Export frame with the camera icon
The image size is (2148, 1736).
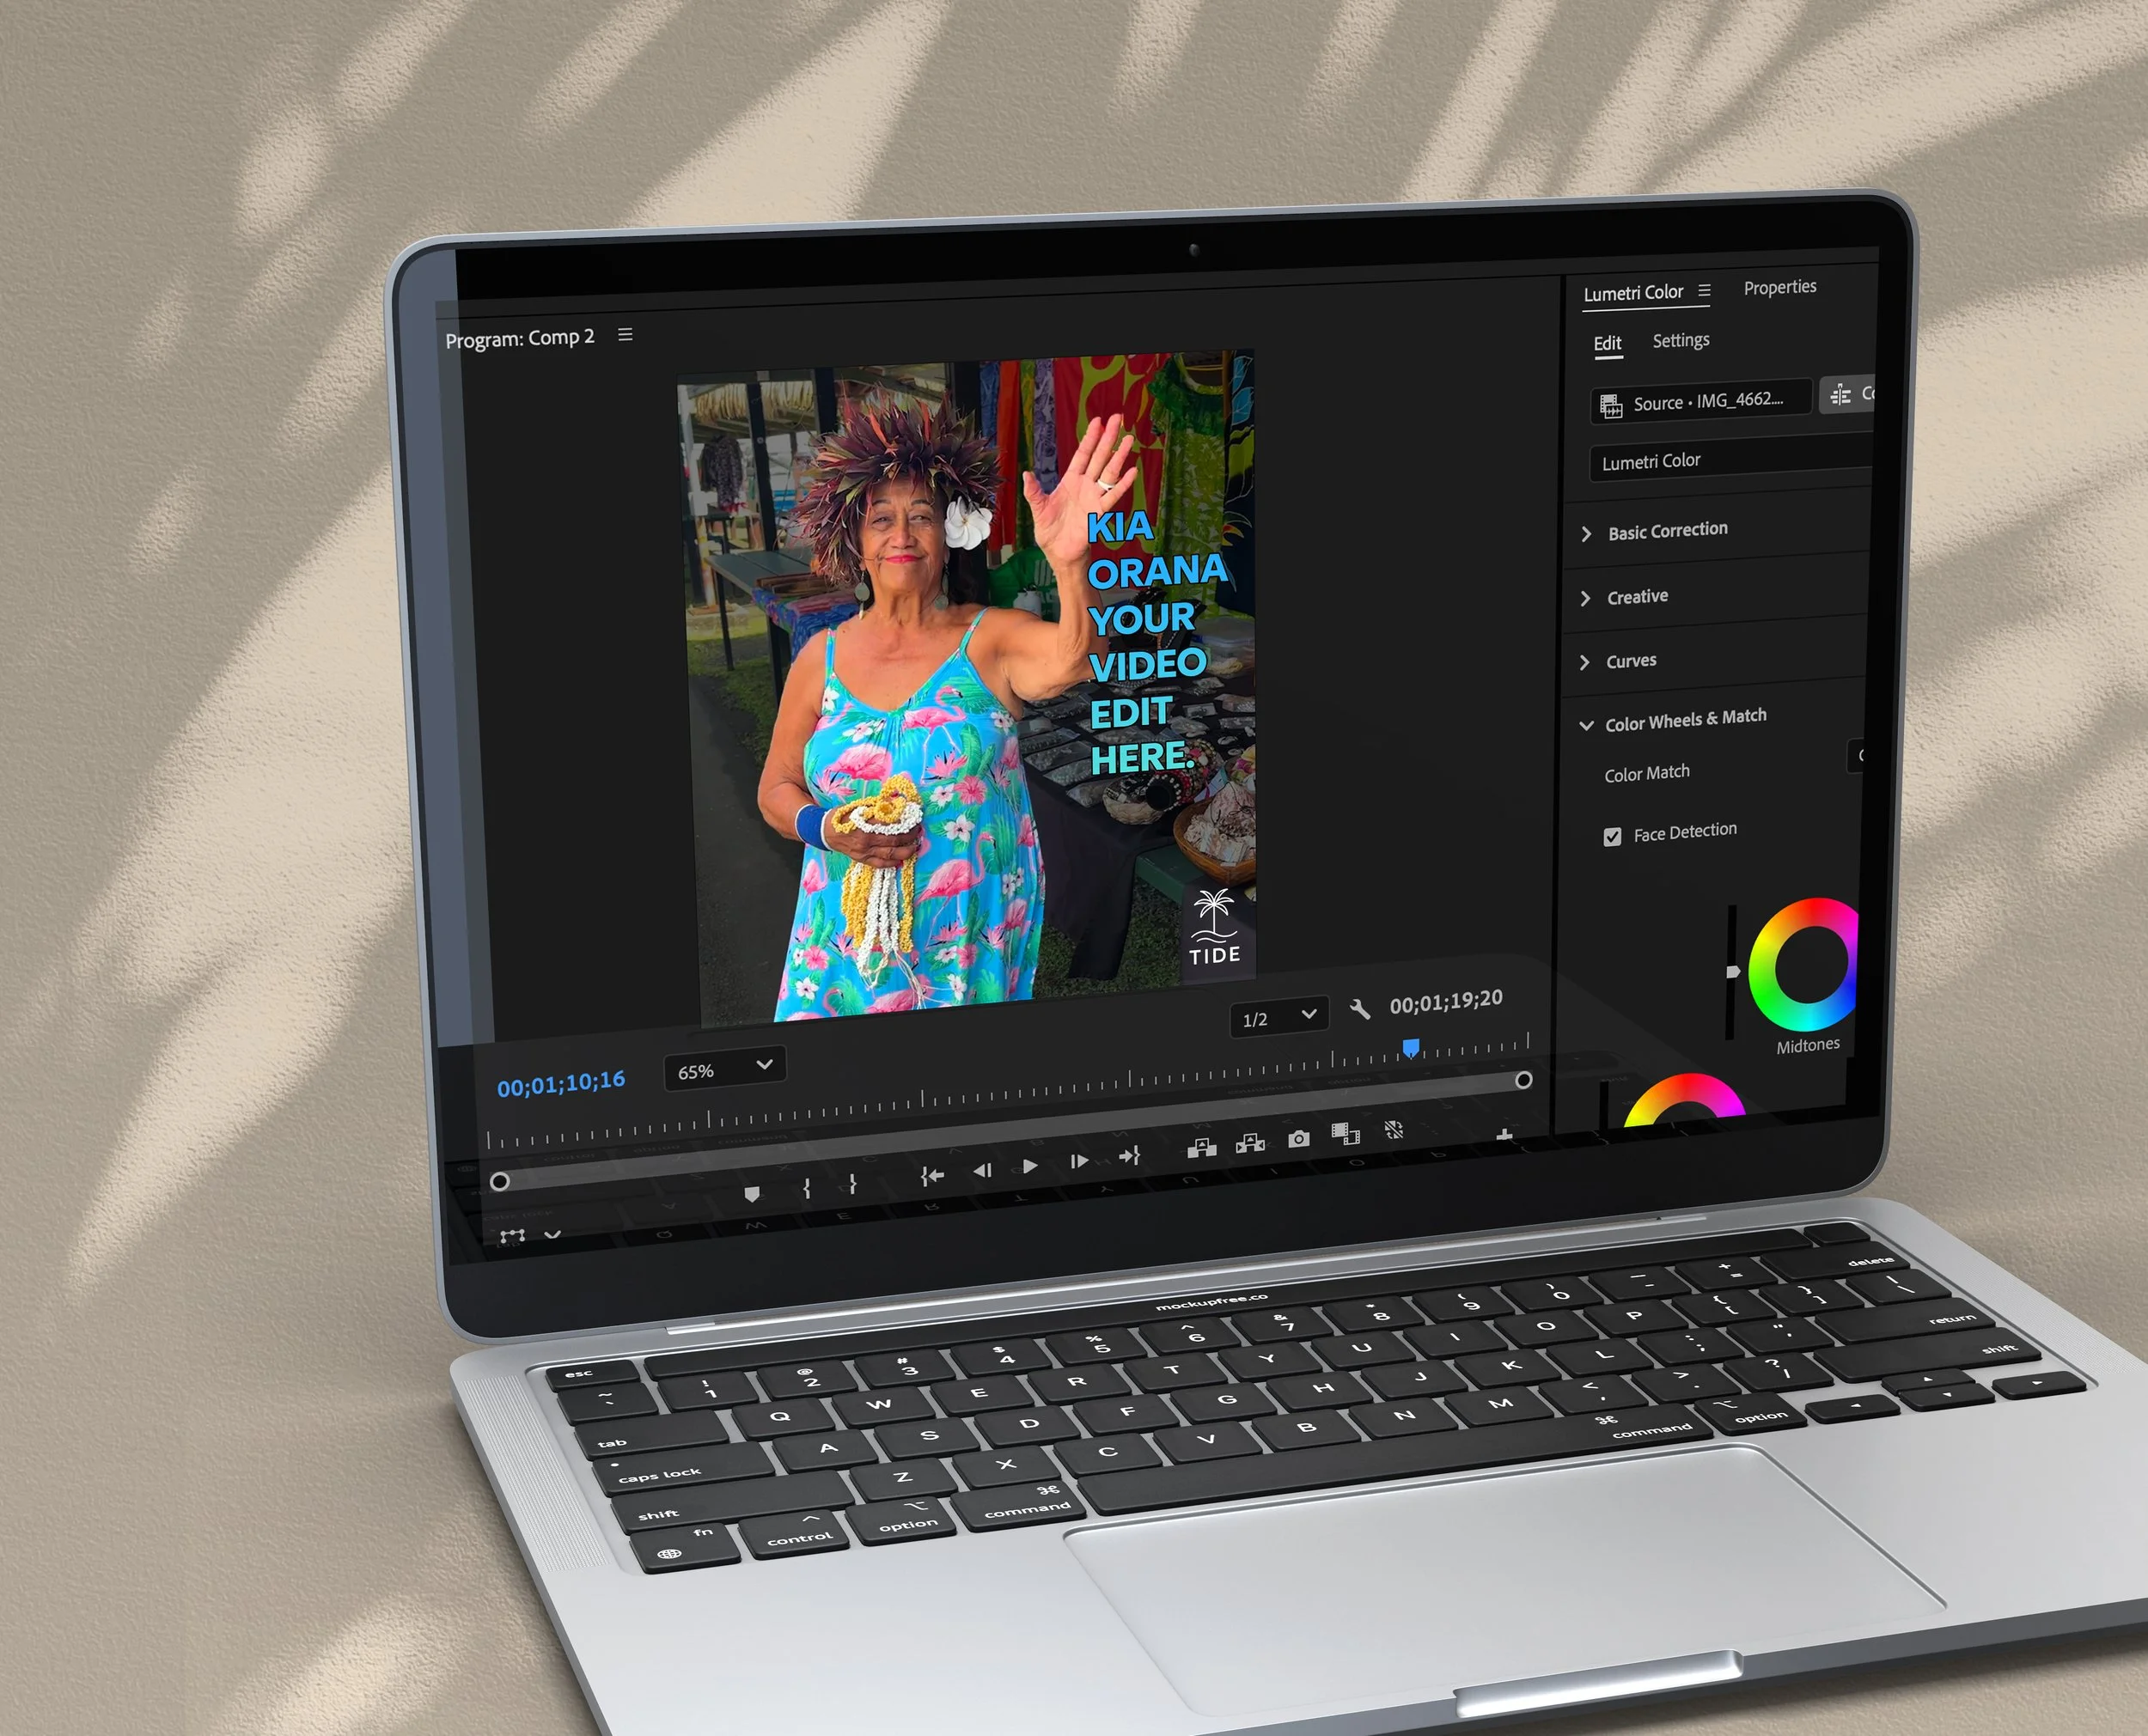pyautogui.click(x=1298, y=1138)
